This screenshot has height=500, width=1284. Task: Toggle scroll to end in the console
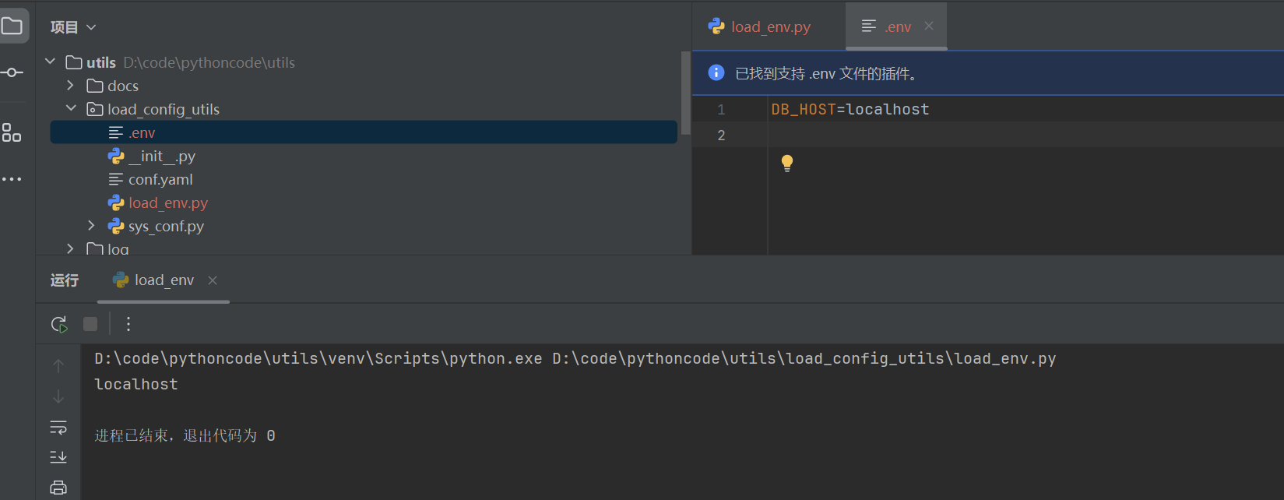[x=58, y=457]
